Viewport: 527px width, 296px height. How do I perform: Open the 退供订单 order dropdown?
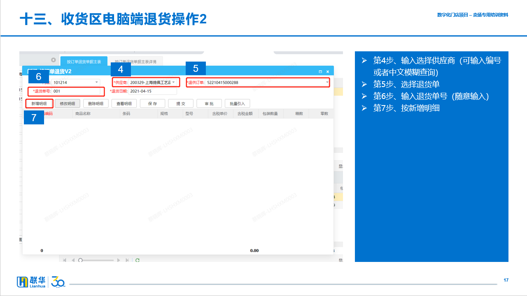327,83
